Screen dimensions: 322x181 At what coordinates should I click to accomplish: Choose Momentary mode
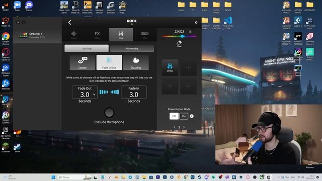(132, 48)
